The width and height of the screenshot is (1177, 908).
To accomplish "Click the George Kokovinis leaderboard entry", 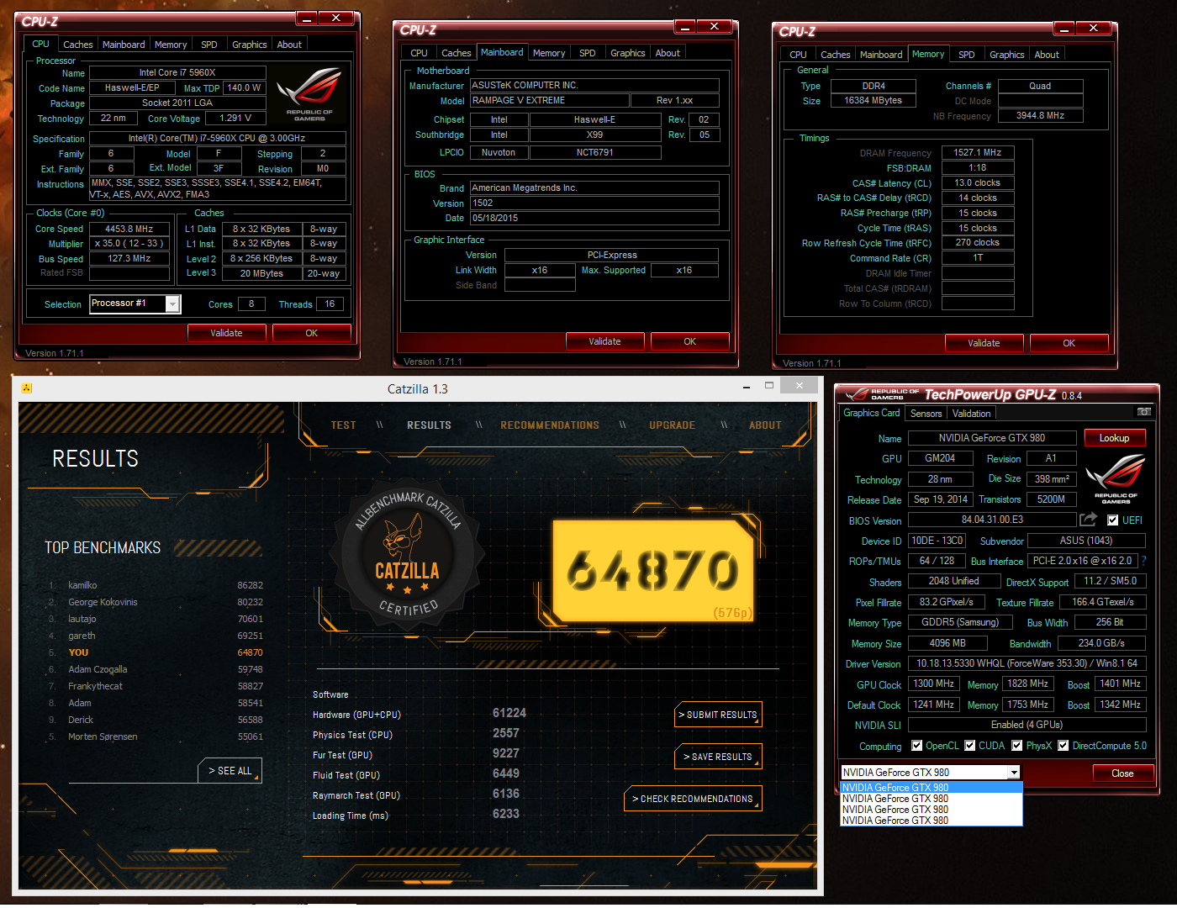I will pos(156,602).
